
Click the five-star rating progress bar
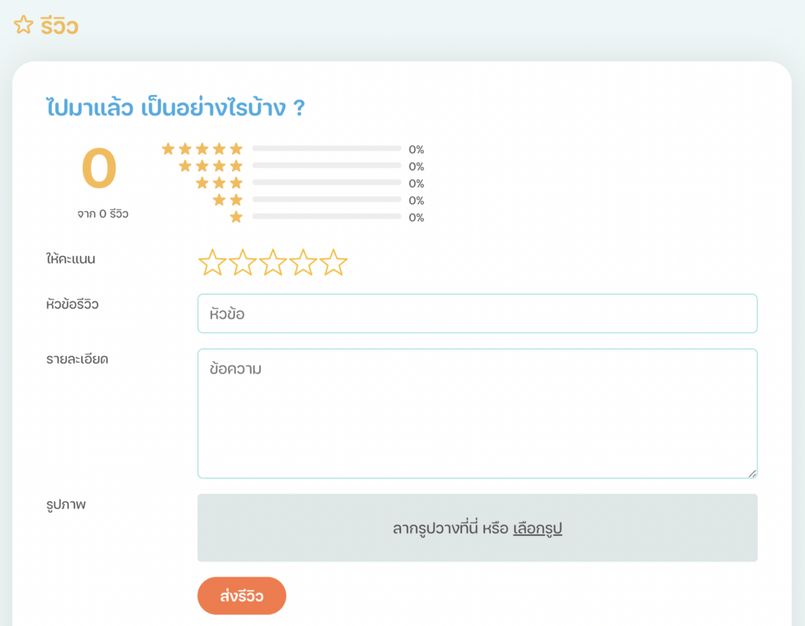[326, 148]
